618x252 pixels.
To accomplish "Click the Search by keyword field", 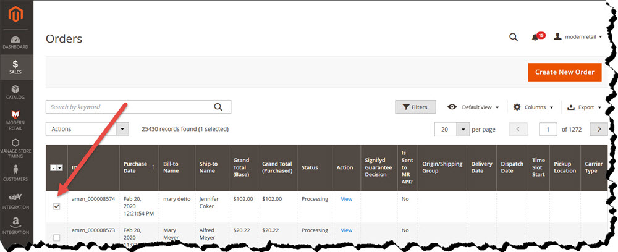I will (138, 107).
